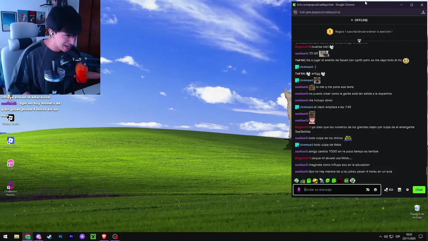Switch to OBS Studio on taskbar
This screenshot has height=241, width=428.
coord(115,237)
